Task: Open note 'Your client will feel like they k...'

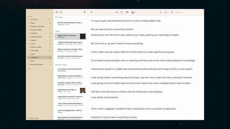Action: (70, 104)
